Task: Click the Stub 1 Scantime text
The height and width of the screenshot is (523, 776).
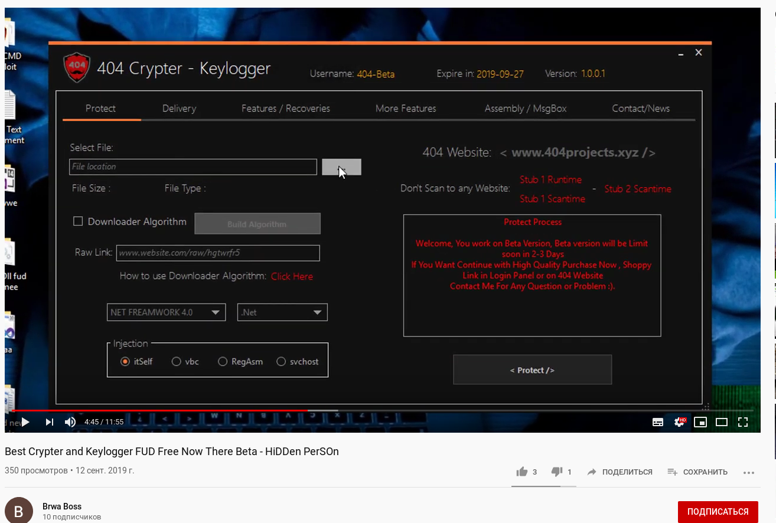Action: [552, 199]
